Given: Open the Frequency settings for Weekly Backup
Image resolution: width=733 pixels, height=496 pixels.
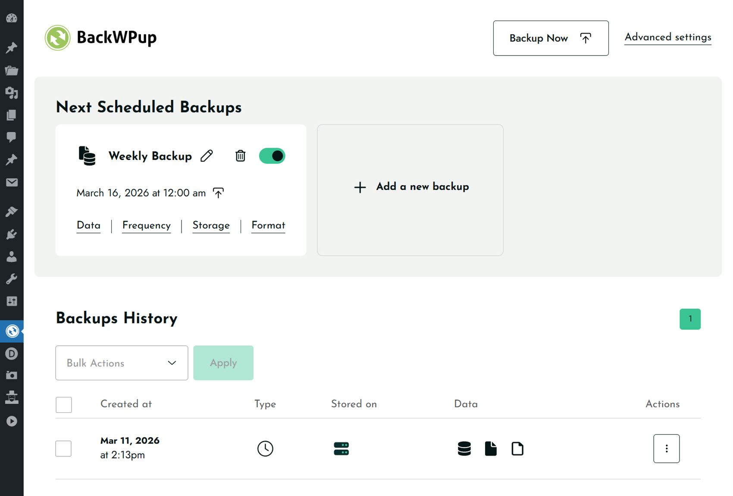Looking at the screenshot, I should coord(146,225).
